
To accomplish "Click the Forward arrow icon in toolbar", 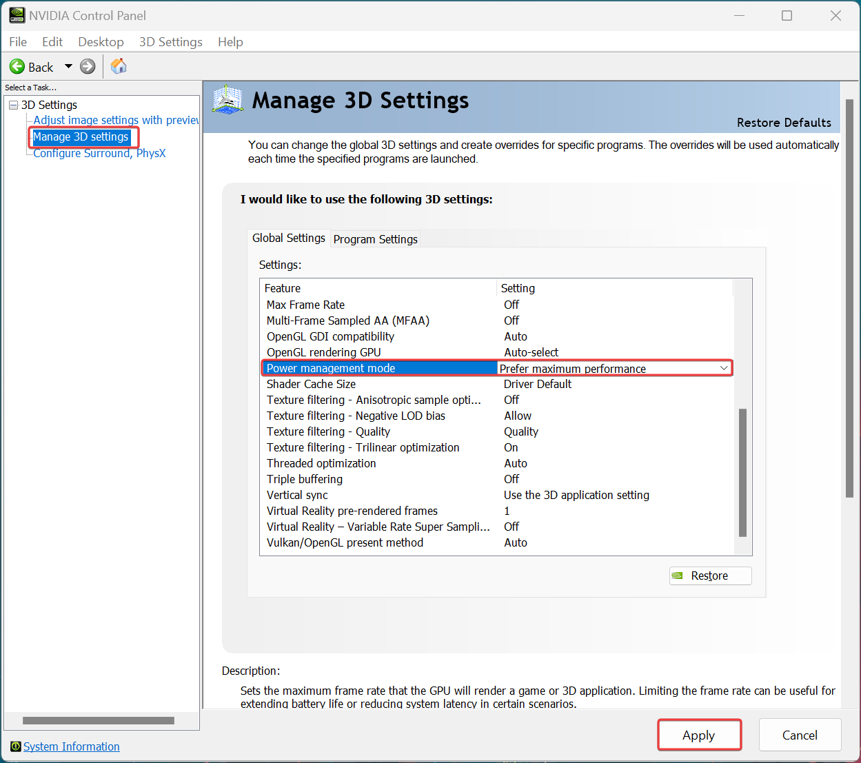I will click(88, 67).
